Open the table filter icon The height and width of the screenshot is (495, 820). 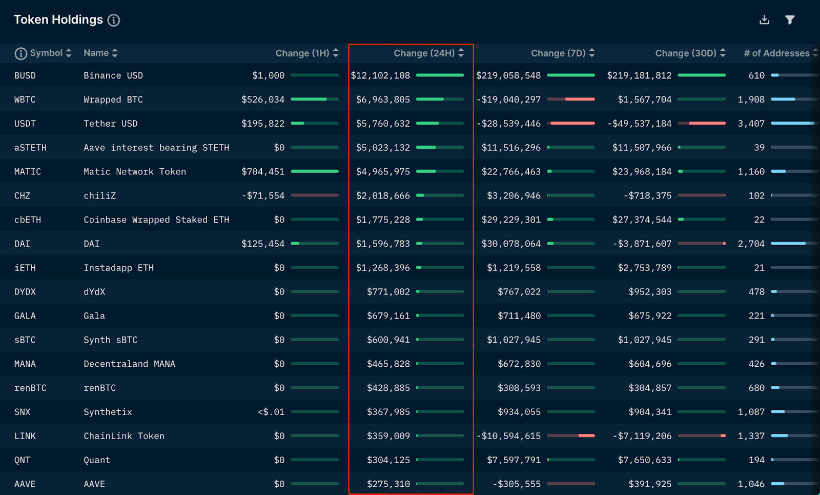(x=790, y=19)
